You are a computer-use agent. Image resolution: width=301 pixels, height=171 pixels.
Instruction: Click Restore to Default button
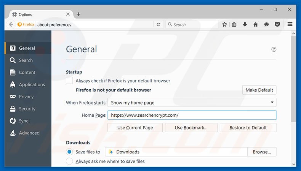[x=248, y=128]
